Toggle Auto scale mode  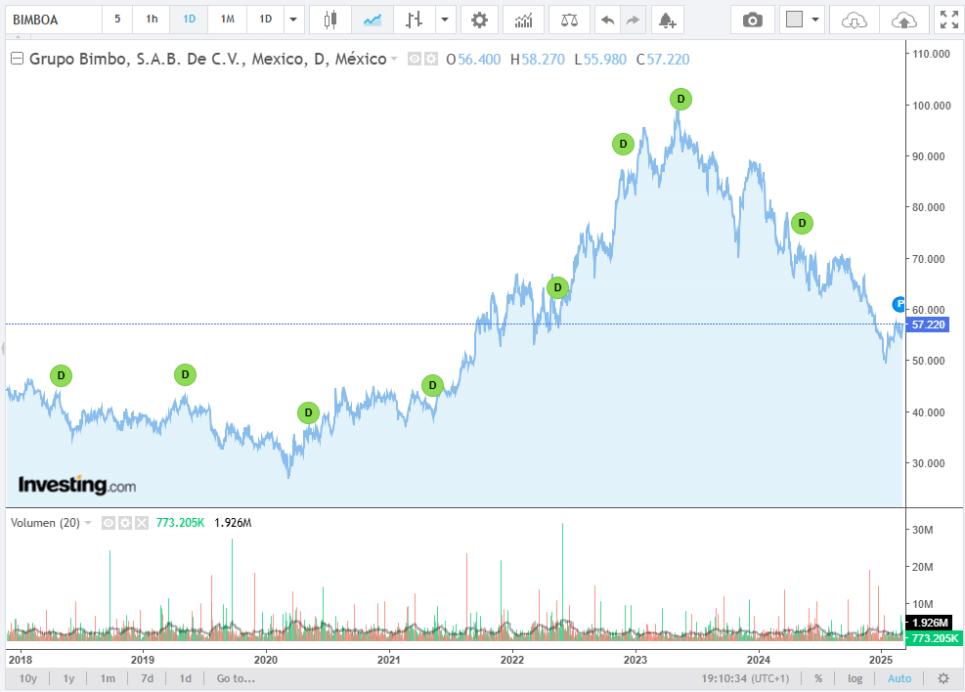[x=899, y=678]
